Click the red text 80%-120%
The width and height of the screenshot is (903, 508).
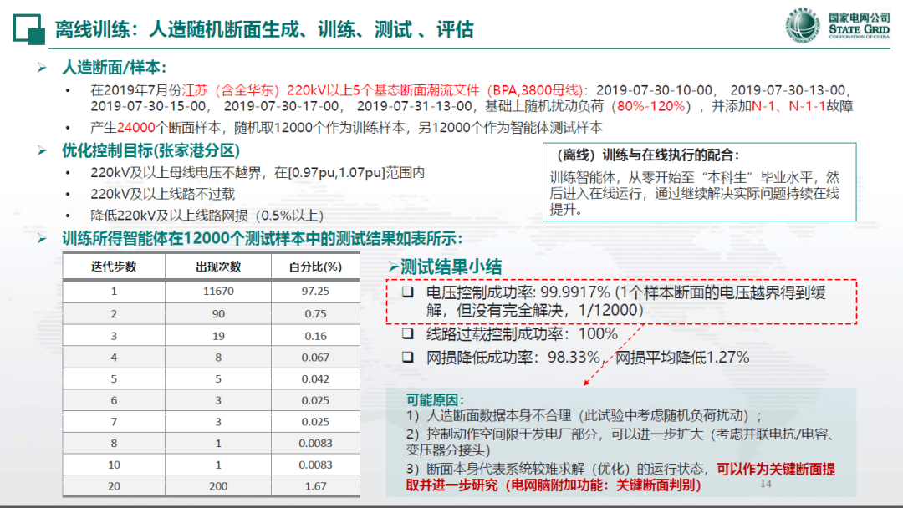point(651,106)
